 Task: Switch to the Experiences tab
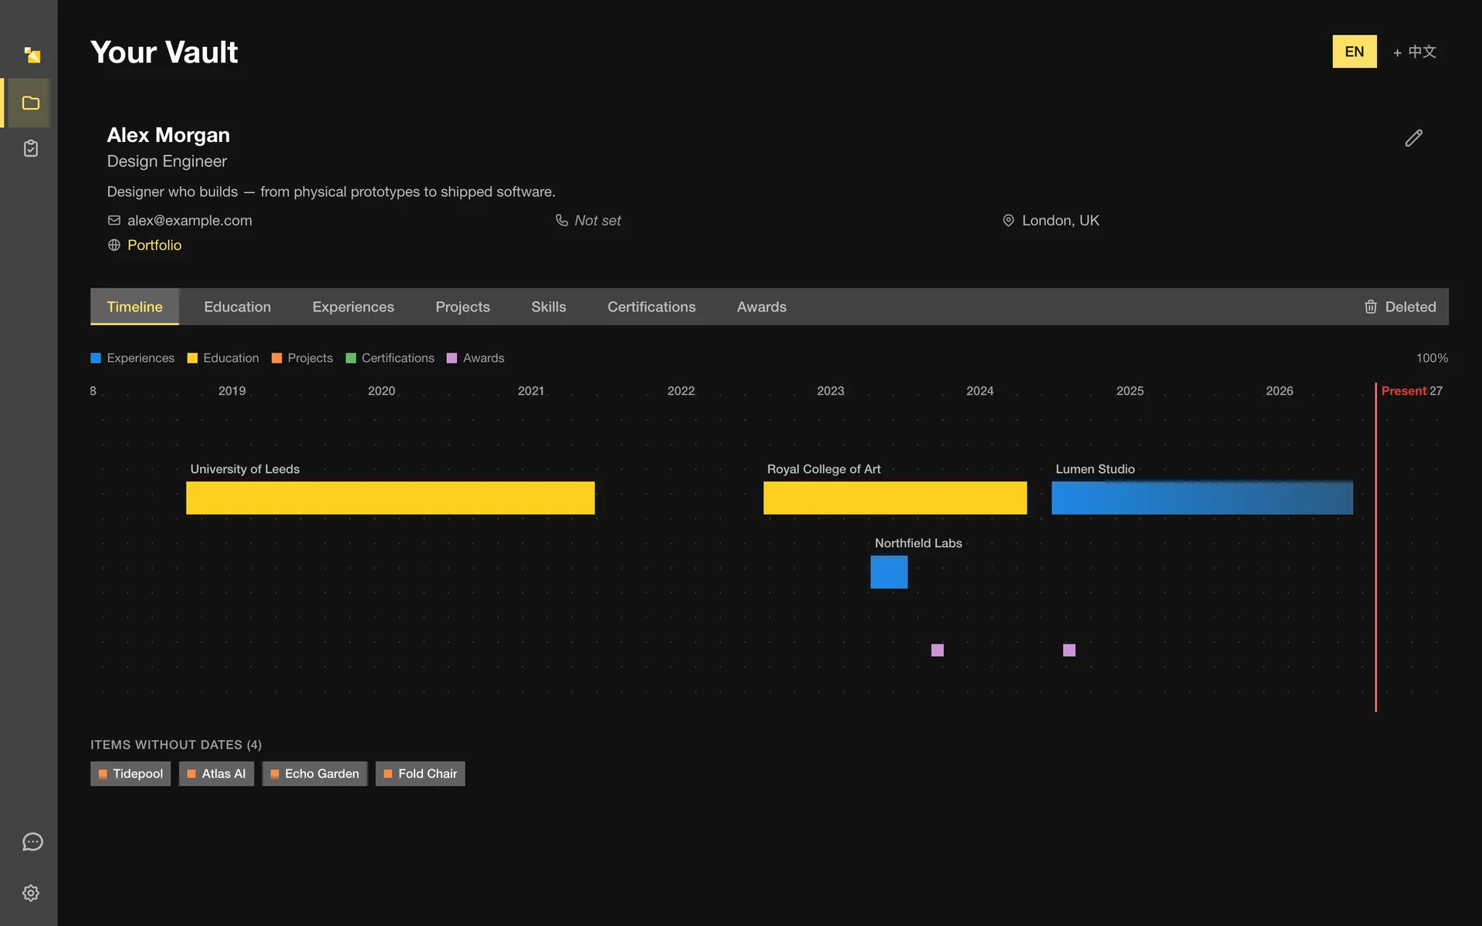354,307
